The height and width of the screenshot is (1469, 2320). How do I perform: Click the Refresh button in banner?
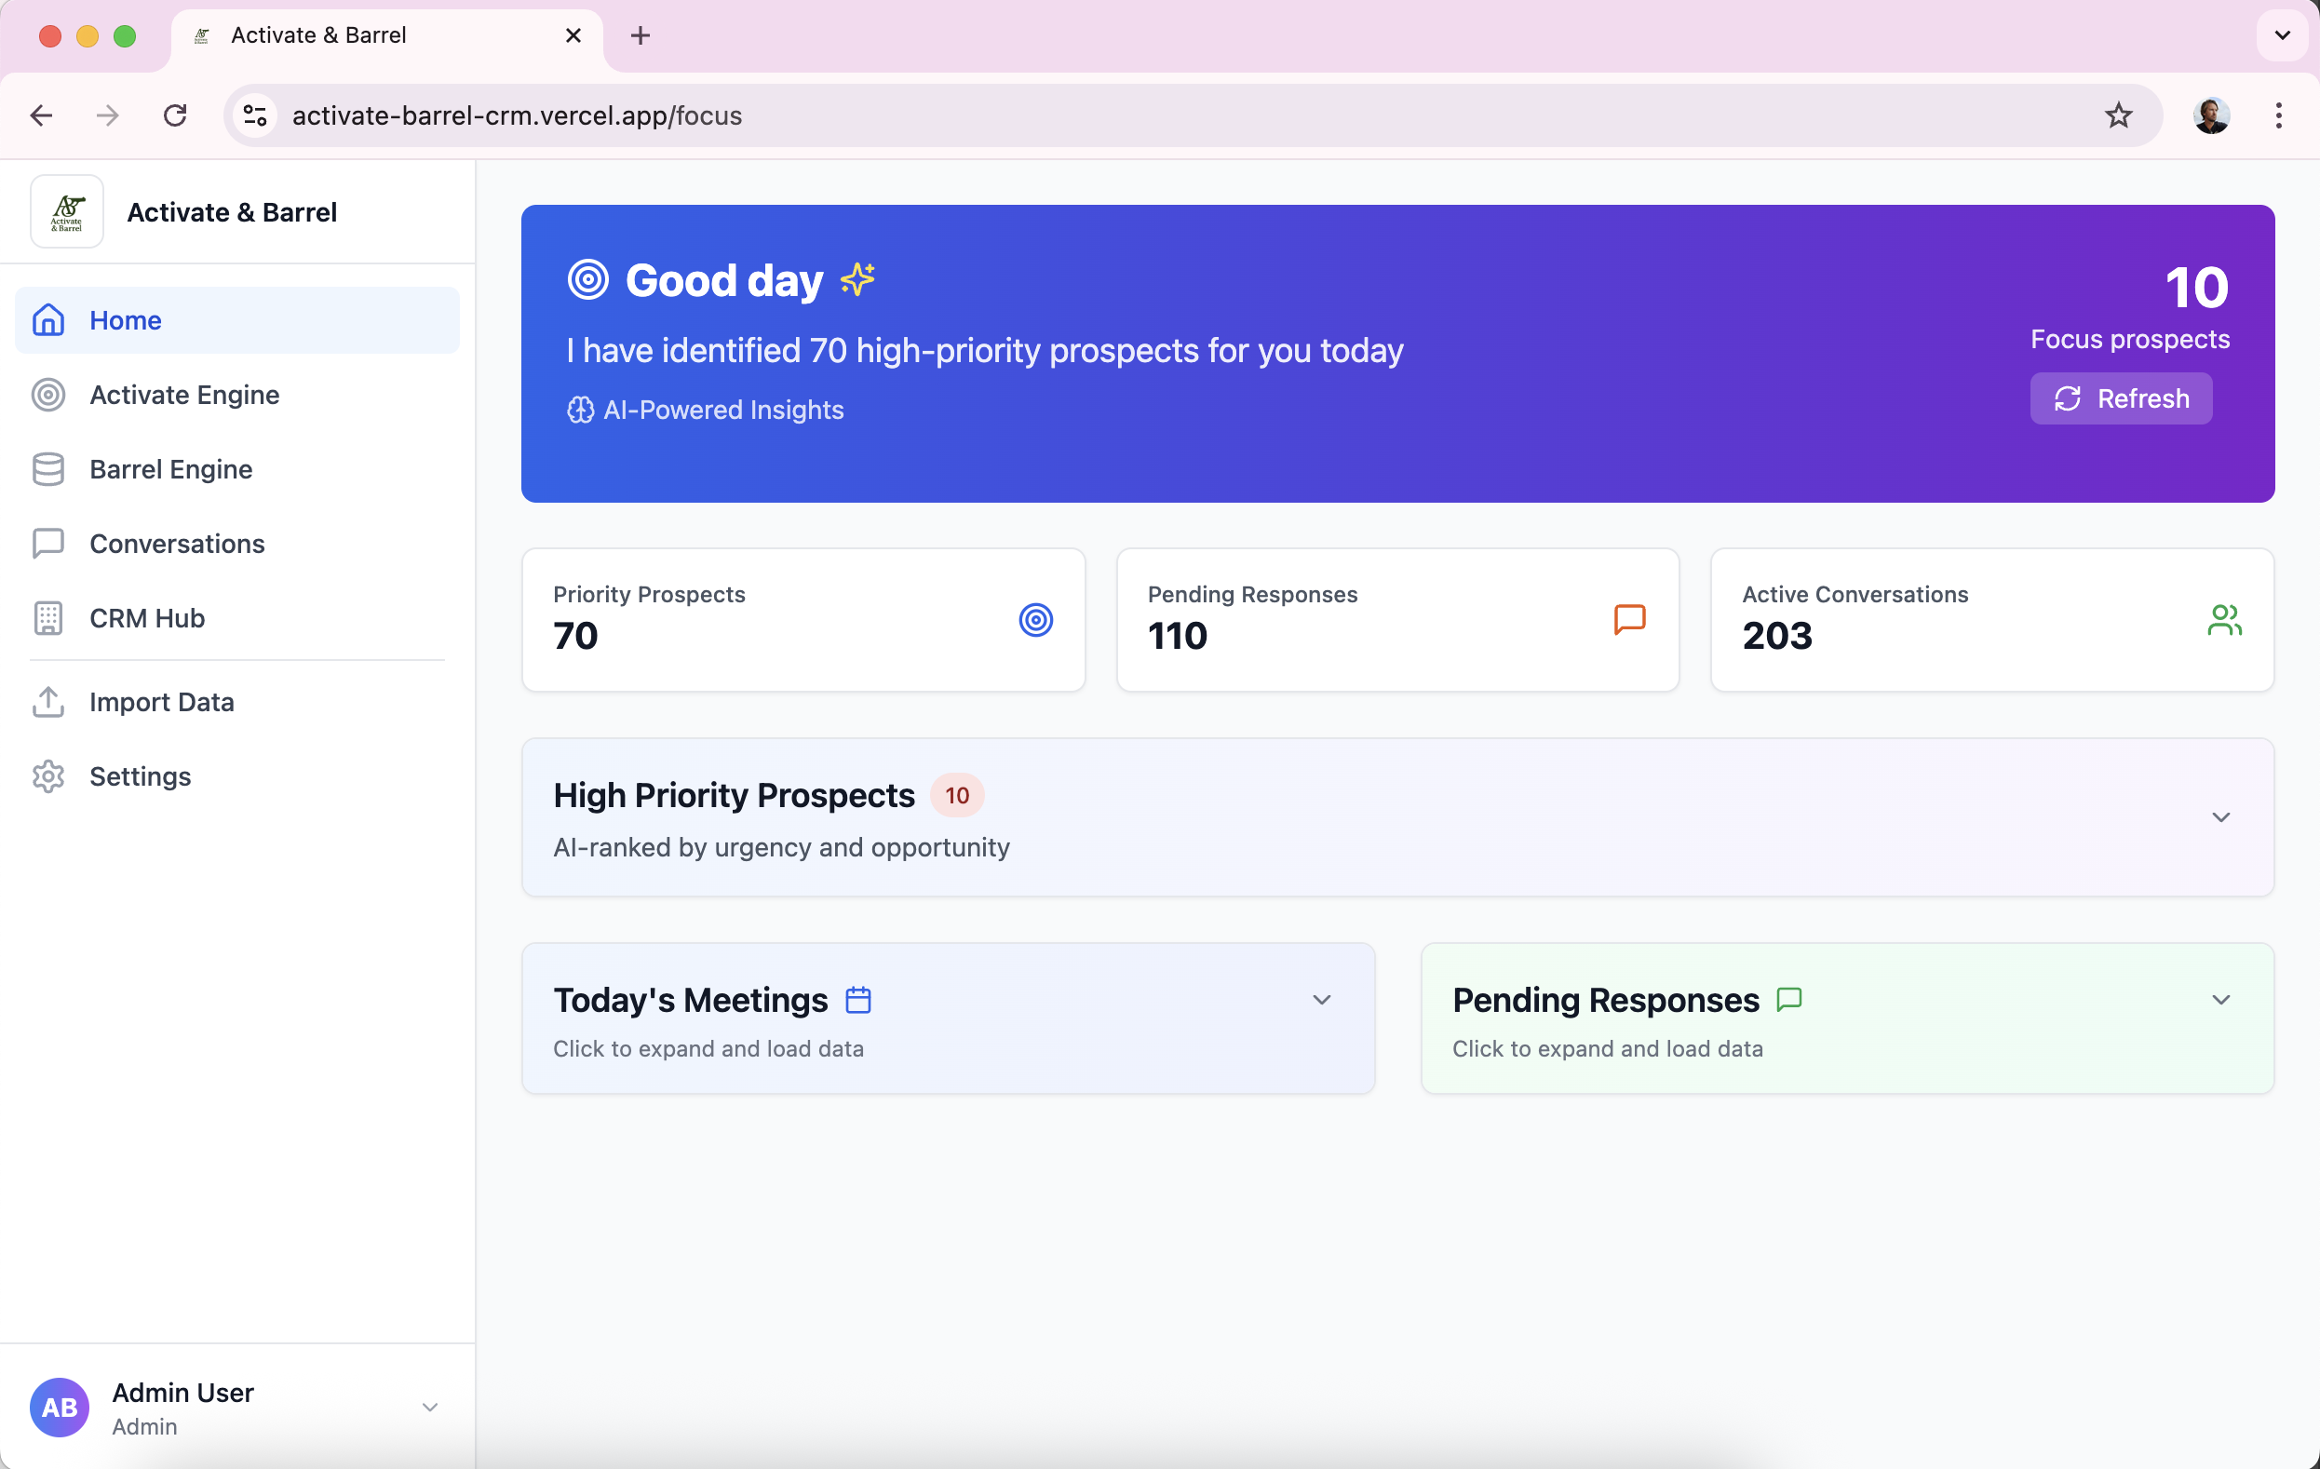click(x=2122, y=398)
